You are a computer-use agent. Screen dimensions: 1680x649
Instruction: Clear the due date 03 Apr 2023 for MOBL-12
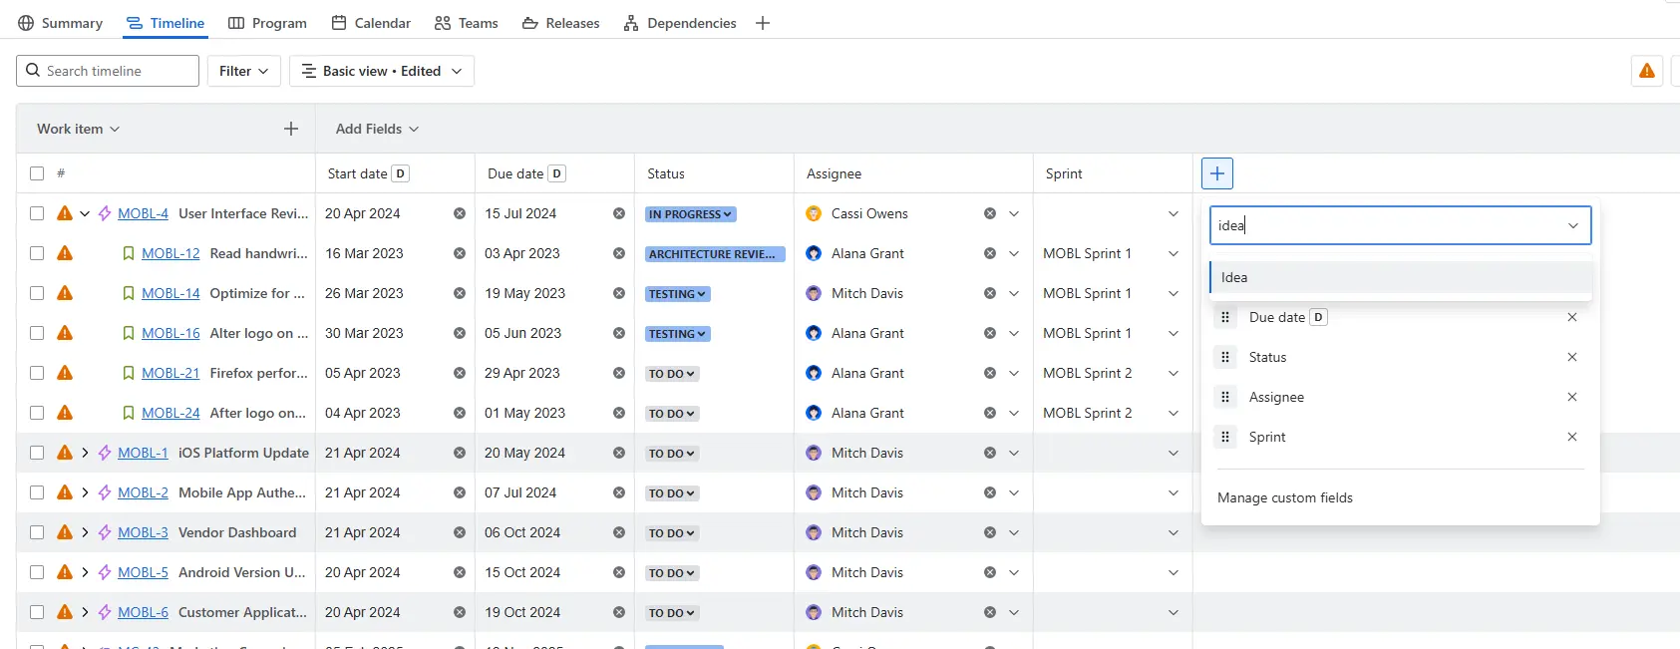pos(619,253)
